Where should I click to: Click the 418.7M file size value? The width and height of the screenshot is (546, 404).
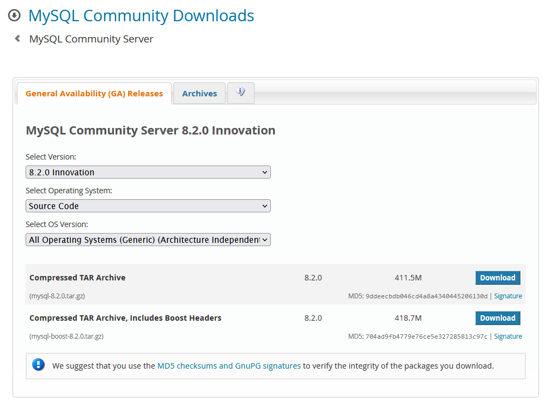[x=408, y=318]
